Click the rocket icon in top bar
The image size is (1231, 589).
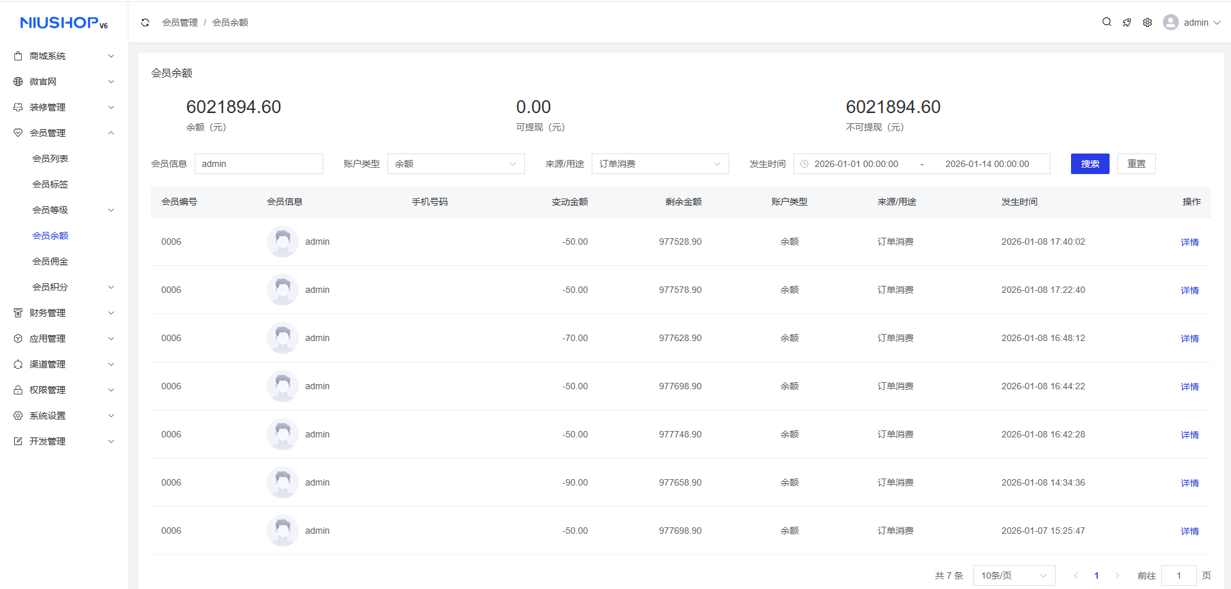coord(1127,22)
